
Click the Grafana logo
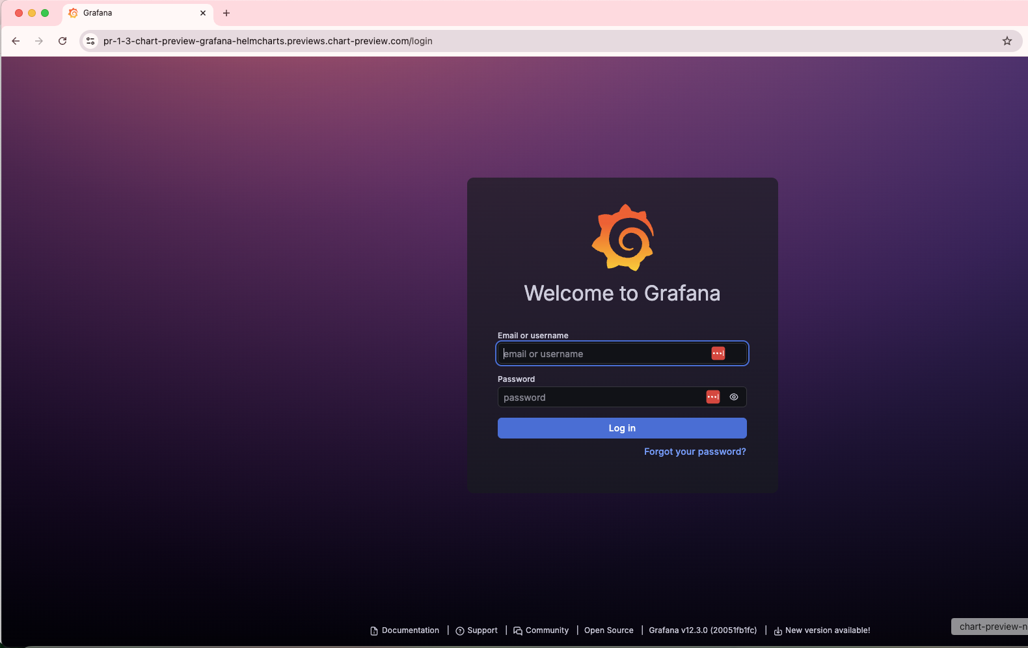click(623, 237)
